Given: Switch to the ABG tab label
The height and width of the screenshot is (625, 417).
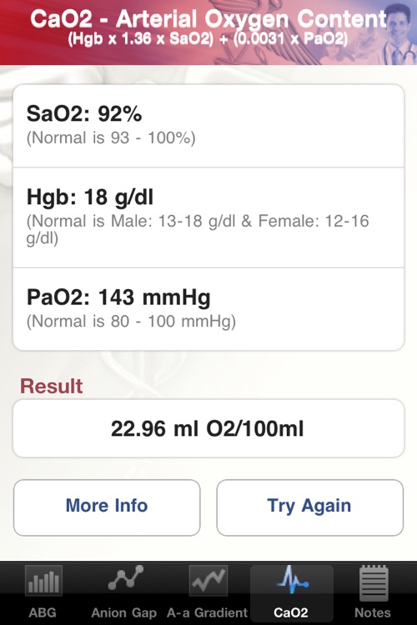Looking at the screenshot, I should coord(43,612).
